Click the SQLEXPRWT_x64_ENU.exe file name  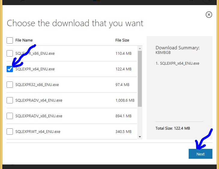point(38,132)
